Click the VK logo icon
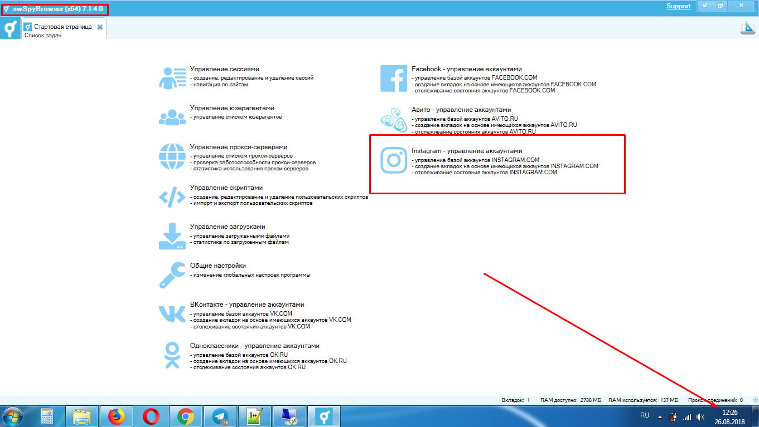Viewport: 759px width, 427px height. click(172, 314)
